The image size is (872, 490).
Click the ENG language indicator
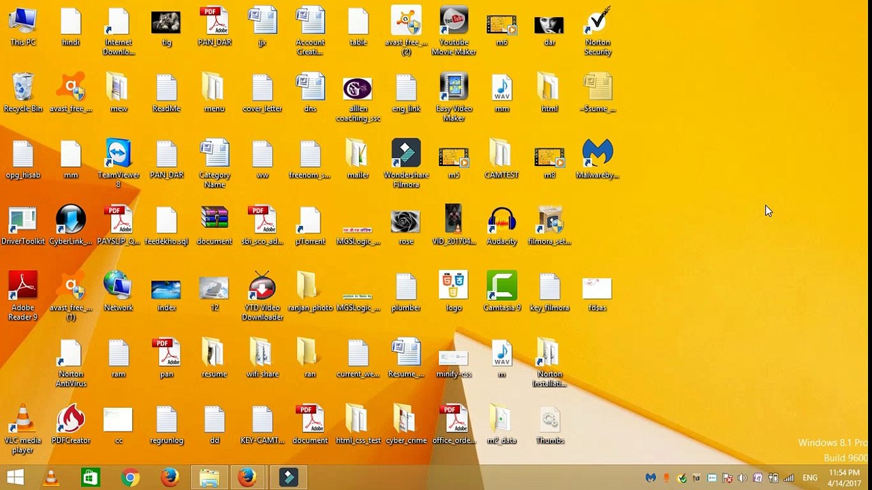pyautogui.click(x=810, y=478)
